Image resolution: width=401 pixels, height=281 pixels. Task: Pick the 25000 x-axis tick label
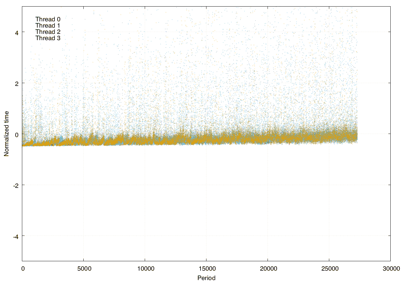(329, 268)
